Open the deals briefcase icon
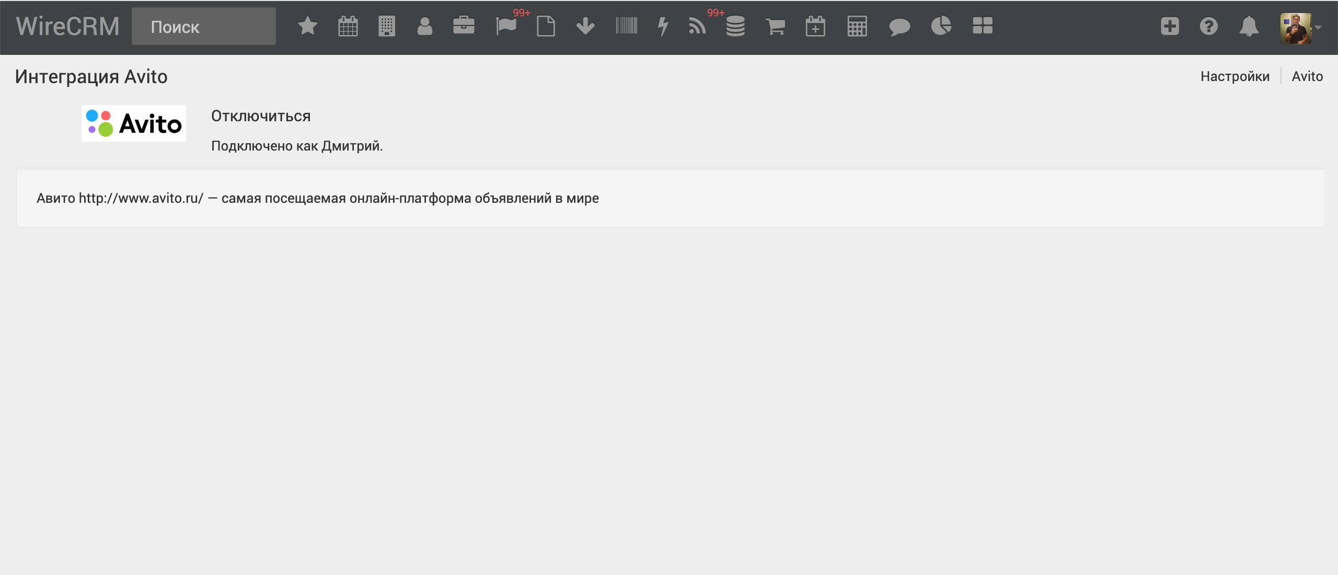This screenshot has height=575, width=1338. point(464,26)
